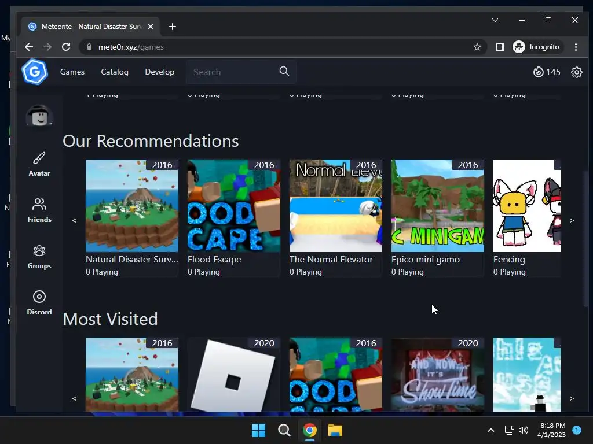Open The Normal Elevator thumbnail
Screen dimensions: 593x444
pos(336,206)
